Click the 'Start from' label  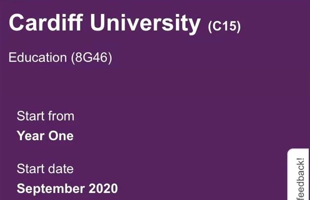46,116
